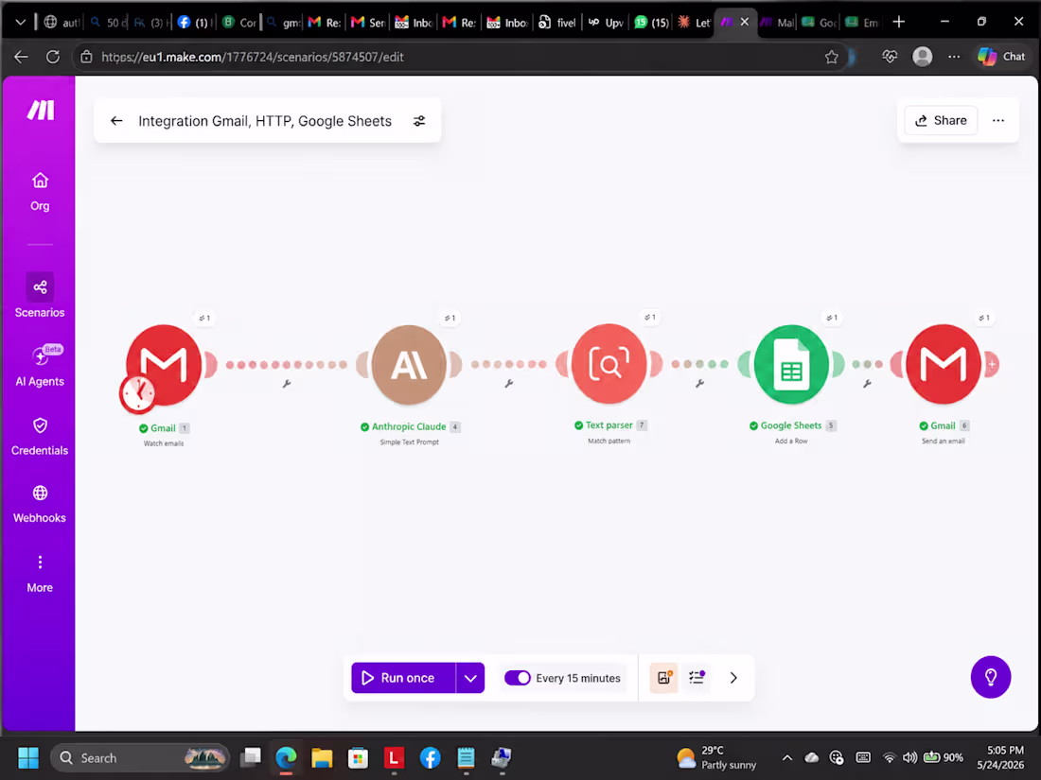Open a new browser tab
Image resolution: width=1041 pixels, height=780 pixels.
[x=898, y=22]
